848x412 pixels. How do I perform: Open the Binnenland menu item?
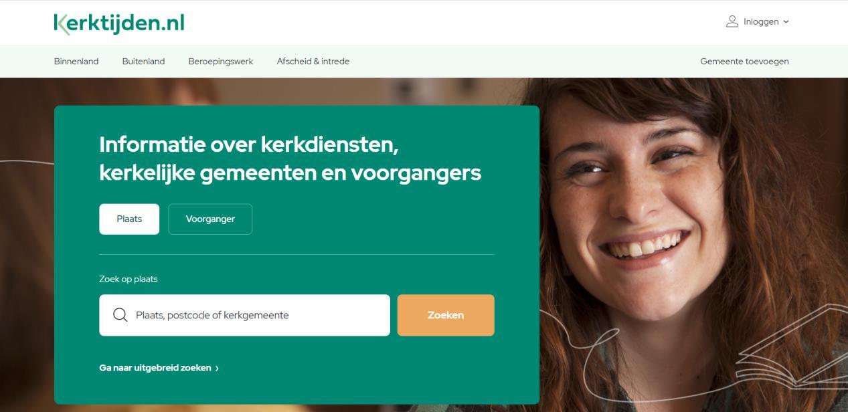(76, 62)
